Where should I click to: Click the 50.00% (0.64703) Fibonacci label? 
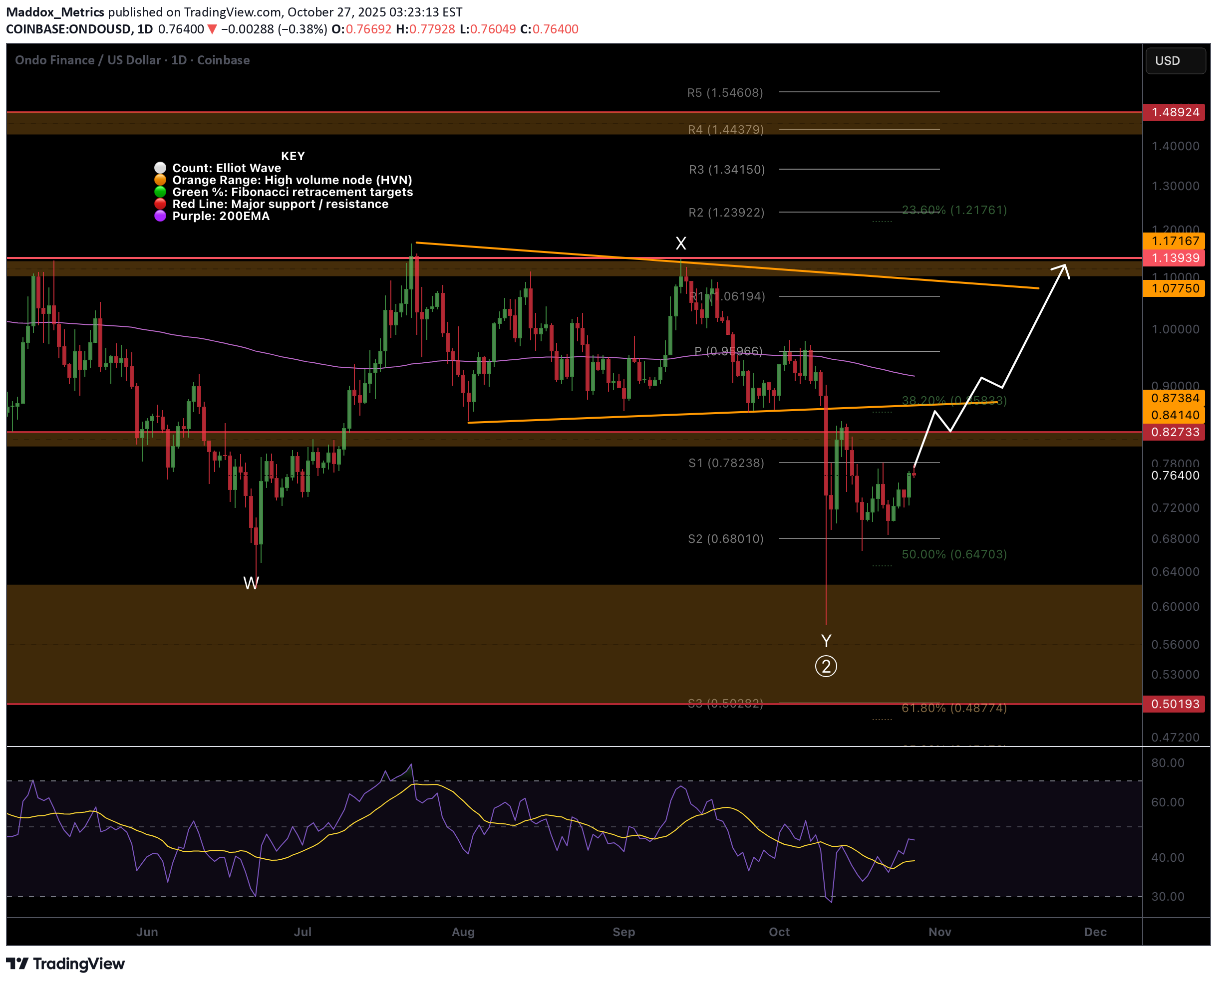click(x=954, y=554)
